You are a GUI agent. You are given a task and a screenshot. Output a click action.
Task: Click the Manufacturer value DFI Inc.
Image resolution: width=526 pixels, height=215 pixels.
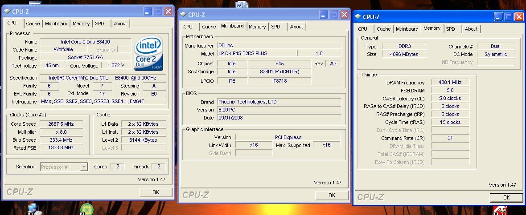click(x=279, y=45)
